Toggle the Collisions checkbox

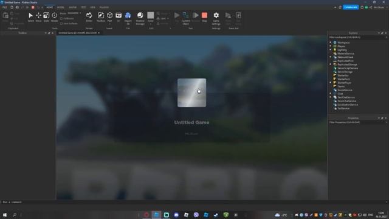coord(61,19)
